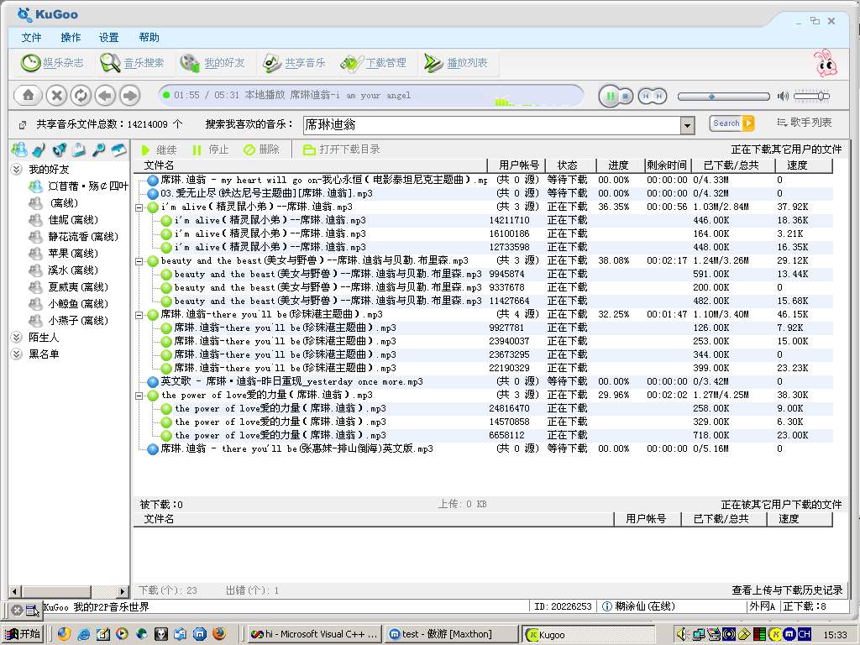The width and height of the screenshot is (860, 645).
Task: Click the home navigation button
Action: click(28, 96)
